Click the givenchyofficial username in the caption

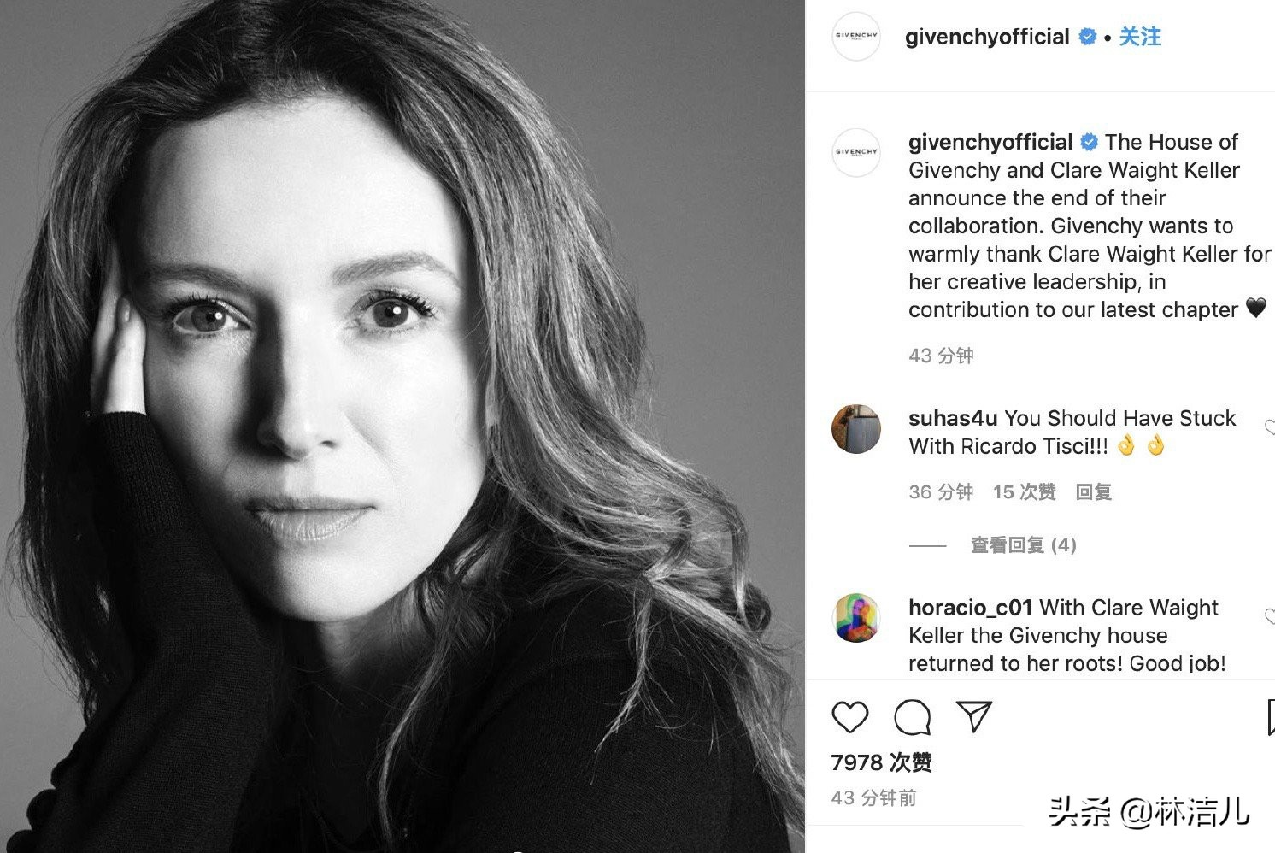tap(990, 142)
